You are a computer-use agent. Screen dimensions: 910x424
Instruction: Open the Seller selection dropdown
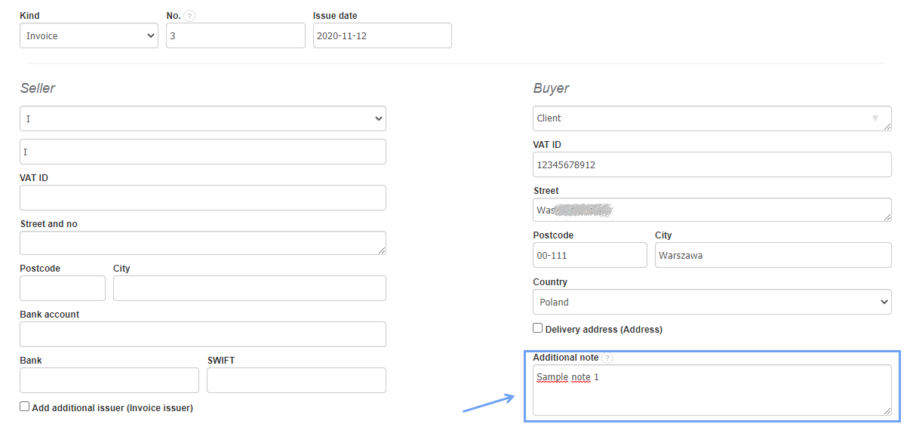[x=203, y=118]
